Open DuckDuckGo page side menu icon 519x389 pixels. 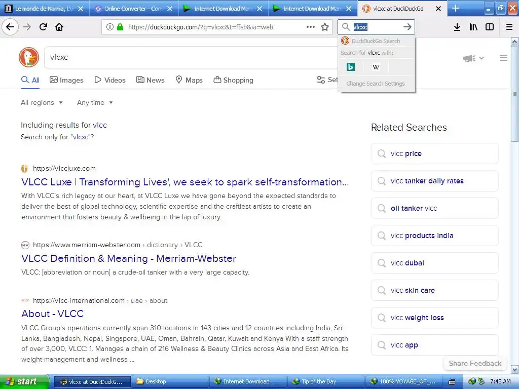[x=503, y=58]
